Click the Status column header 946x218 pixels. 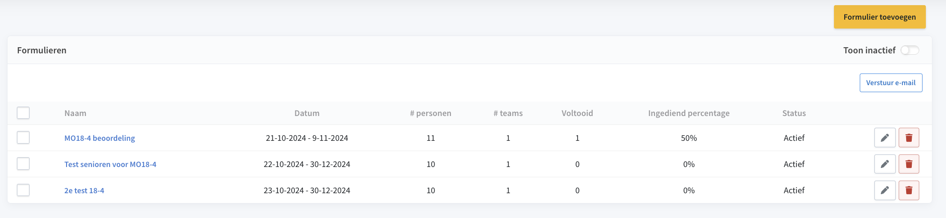click(794, 113)
